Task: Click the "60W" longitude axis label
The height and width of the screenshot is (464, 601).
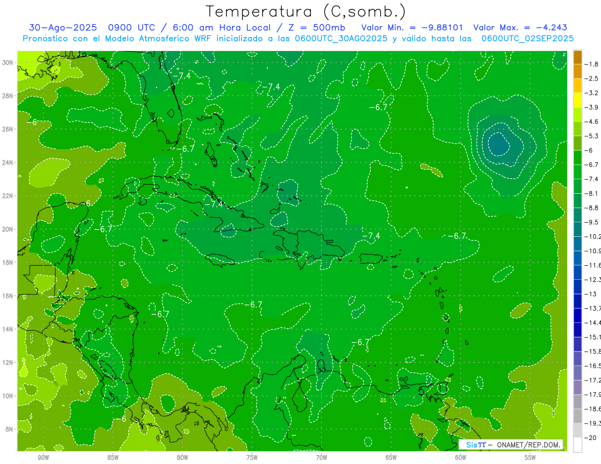Action: [461, 457]
